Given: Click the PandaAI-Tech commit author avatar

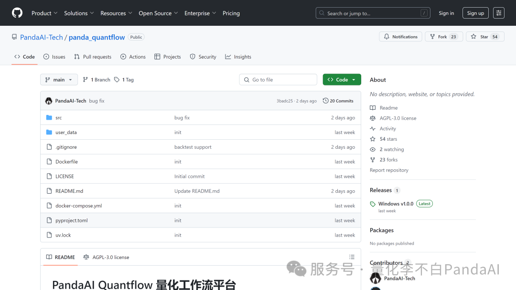Looking at the screenshot, I should (49, 101).
